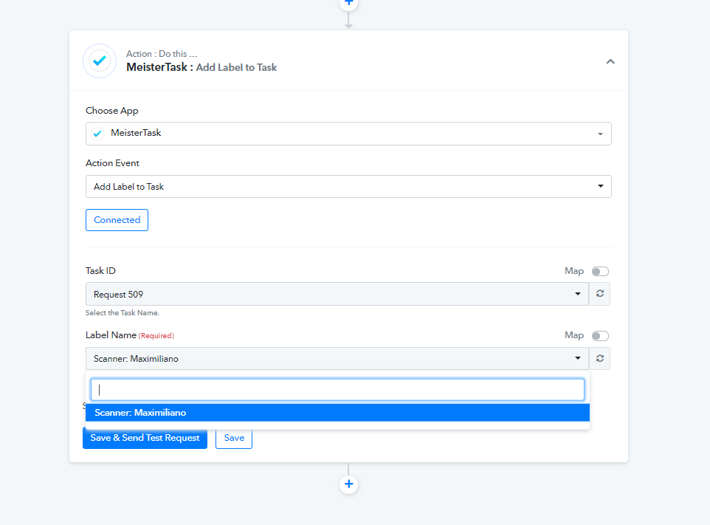Refresh the Label Name field list
Image resolution: width=710 pixels, height=525 pixels.
point(600,359)
